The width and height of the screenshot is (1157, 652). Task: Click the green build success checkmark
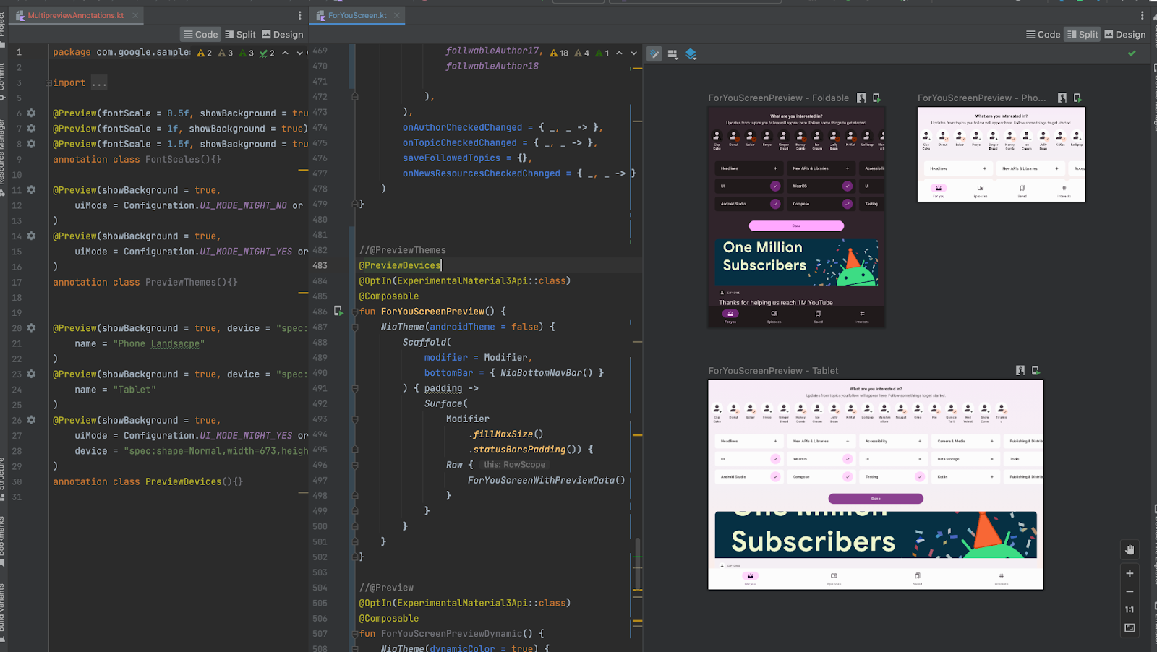pos(1132,53)
